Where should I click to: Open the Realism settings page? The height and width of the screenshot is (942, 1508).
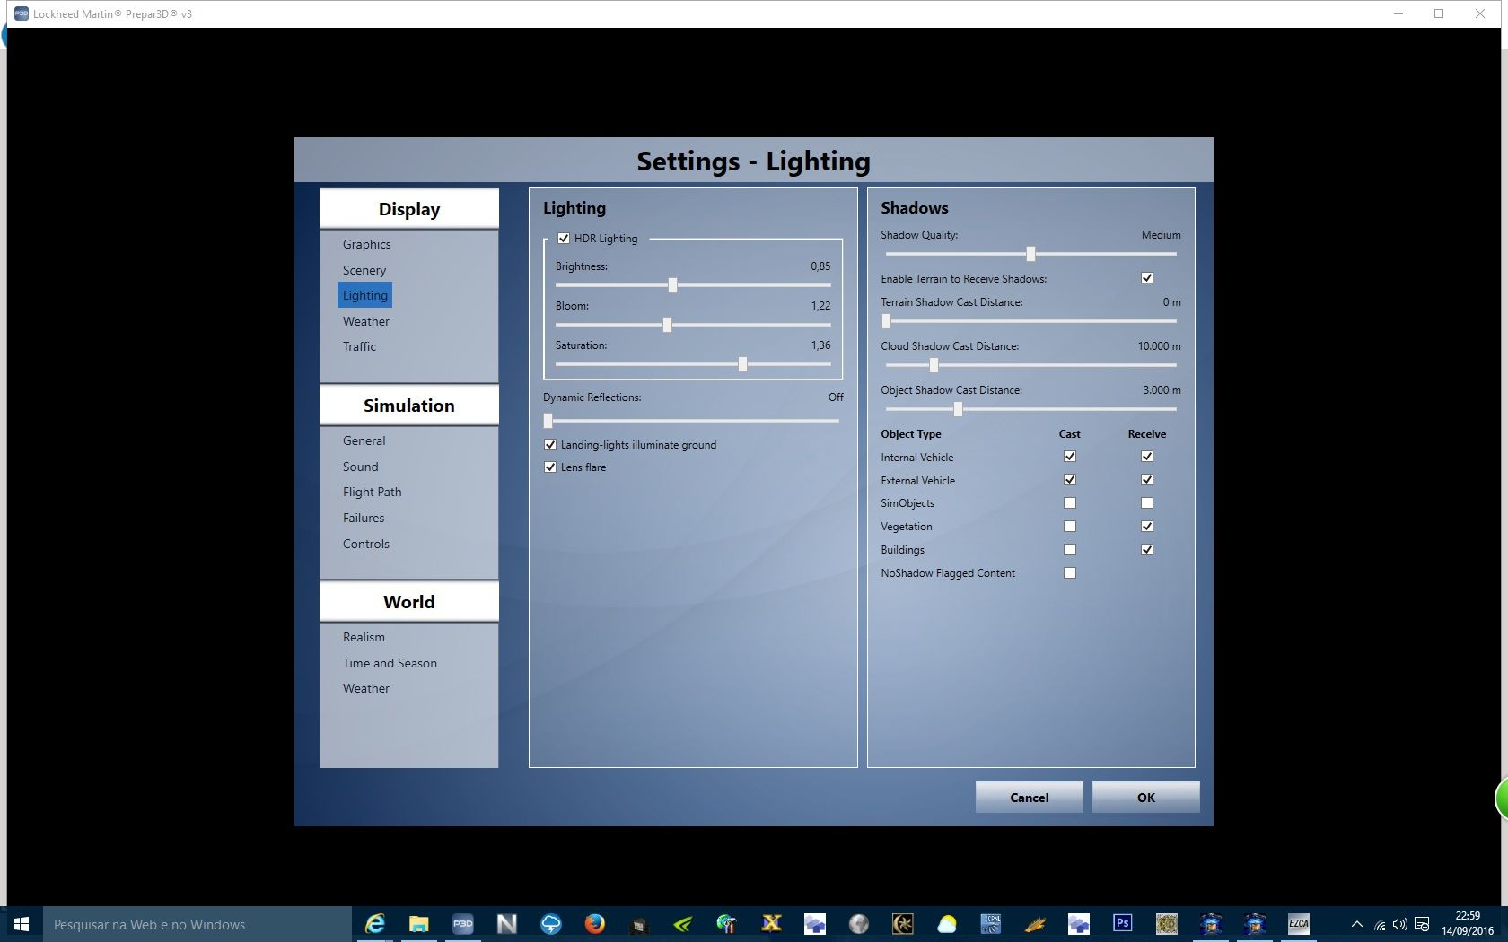(x=364, y=637)
